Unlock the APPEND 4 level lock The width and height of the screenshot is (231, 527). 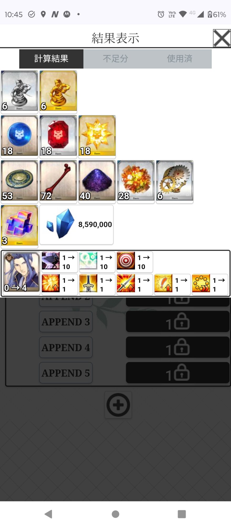pos(178,347)
